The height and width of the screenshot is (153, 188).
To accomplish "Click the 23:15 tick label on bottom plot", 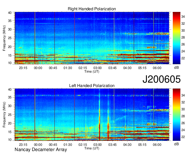I will tap(23, 145).
